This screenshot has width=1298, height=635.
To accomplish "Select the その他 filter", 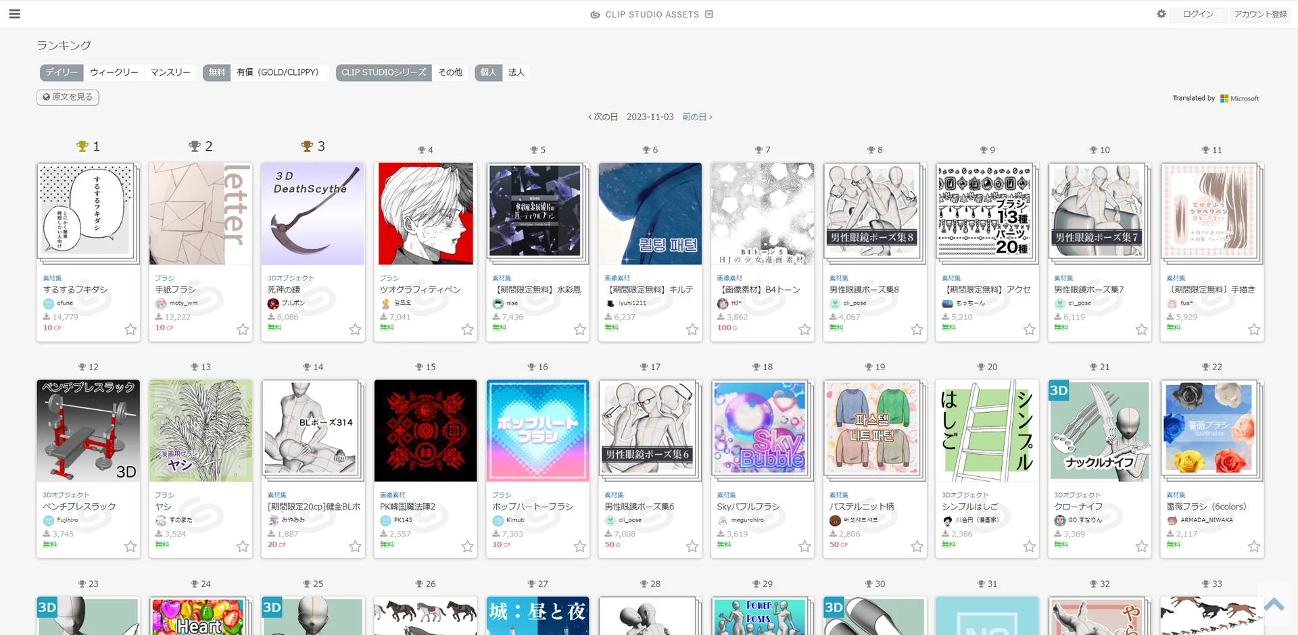I will click(x=450, y=72).
